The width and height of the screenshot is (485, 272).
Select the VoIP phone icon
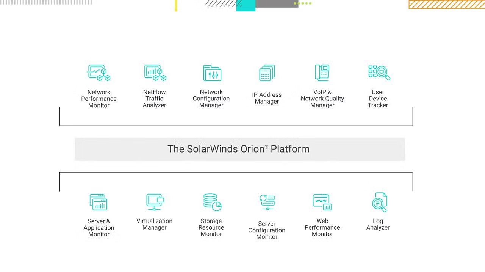(322, 73)
